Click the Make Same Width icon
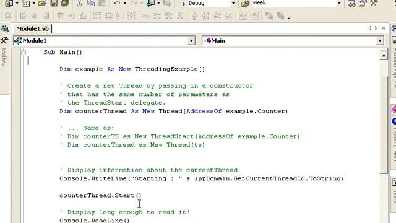Screen dimensions: 396x223 tap(97, 15)
